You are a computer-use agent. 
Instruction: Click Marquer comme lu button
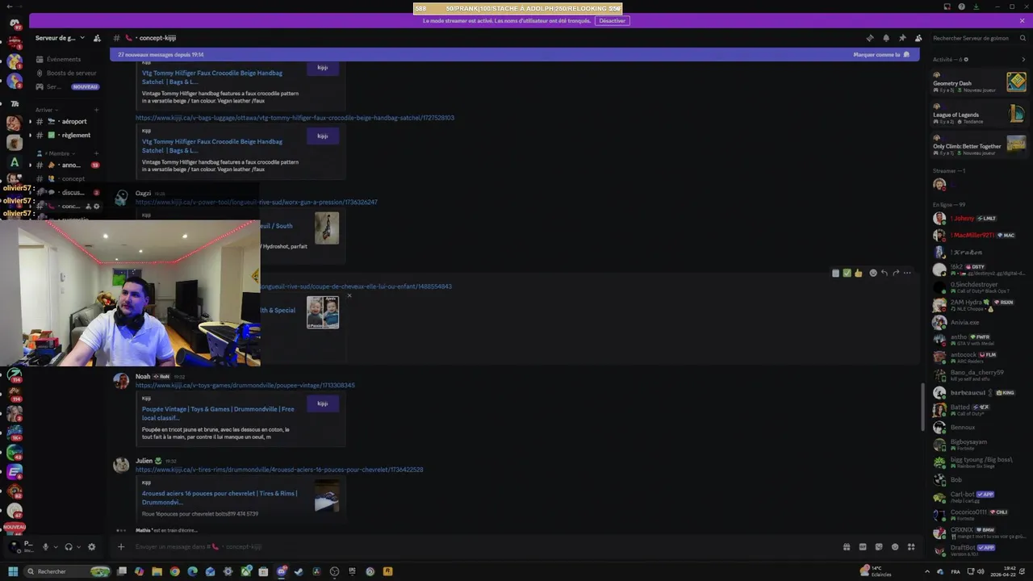coord(881,55)
